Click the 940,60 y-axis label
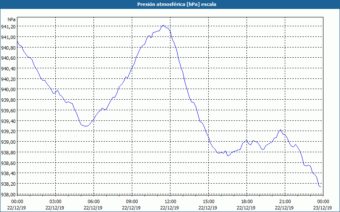 [8, 58]
